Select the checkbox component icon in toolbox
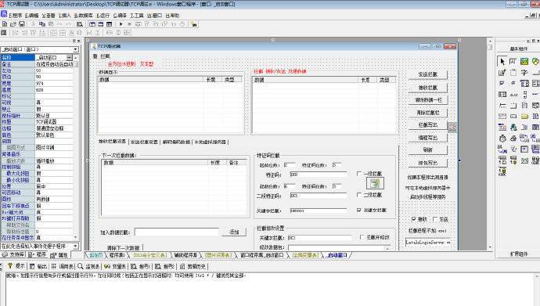The height and width of the screenshot is (306, 540). [x=502, y=83]
